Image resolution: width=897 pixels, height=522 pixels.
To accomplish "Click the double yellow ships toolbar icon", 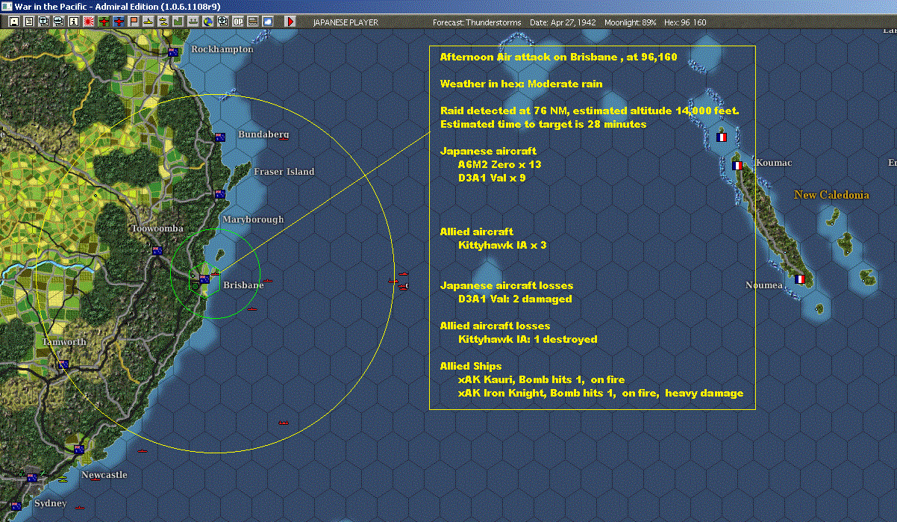I will [163, 22].
